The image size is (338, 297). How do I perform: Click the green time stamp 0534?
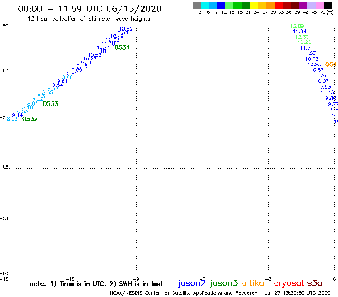(122, 48)
